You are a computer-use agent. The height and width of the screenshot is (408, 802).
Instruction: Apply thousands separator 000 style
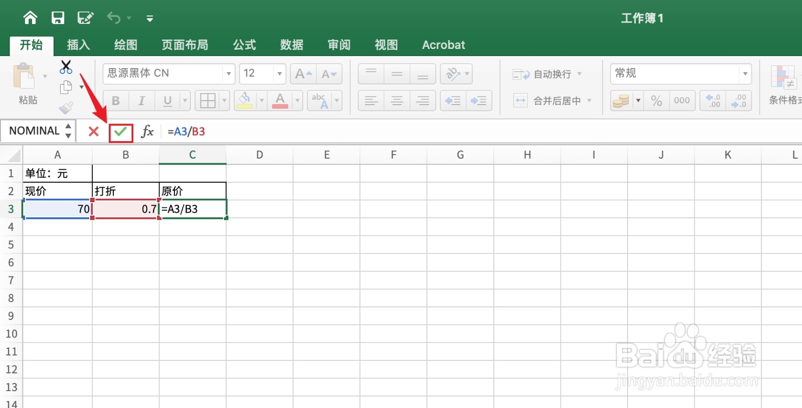[682, 101]
